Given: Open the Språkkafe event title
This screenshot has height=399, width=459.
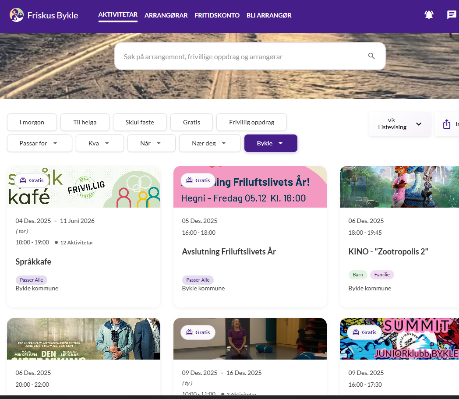Looking at the screenshot, I should click(33, 261).
